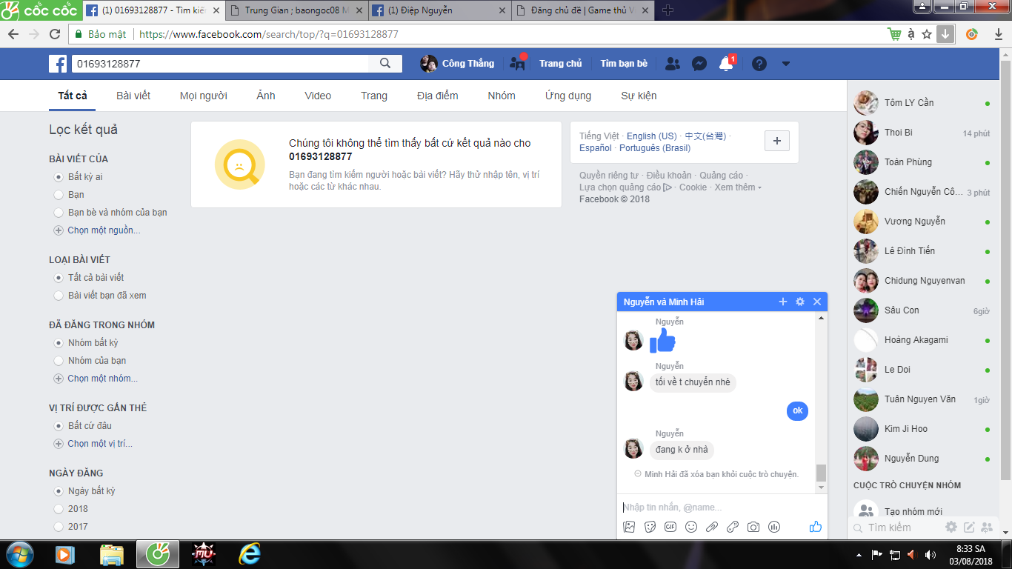Click friend requests icon in header

(672, 64)
